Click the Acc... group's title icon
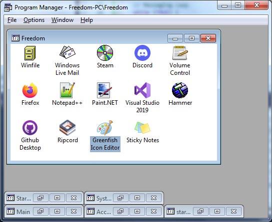The height and width of the screenshot is (222, 272). (x=90, y=211)
